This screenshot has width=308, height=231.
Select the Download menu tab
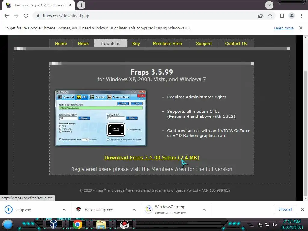tap(111, 43)
